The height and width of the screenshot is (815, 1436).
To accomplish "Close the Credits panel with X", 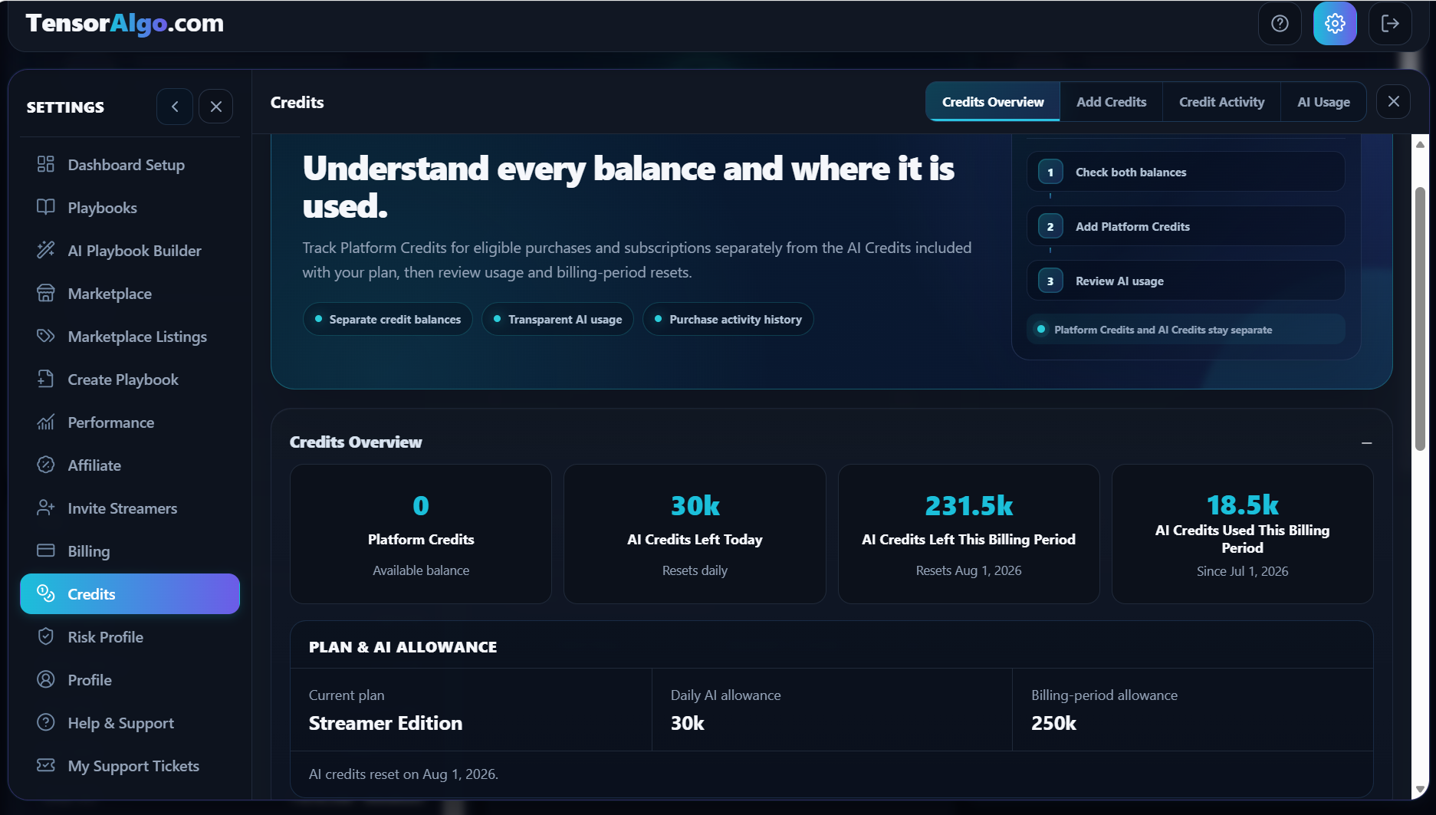I will click(1394, 101).
